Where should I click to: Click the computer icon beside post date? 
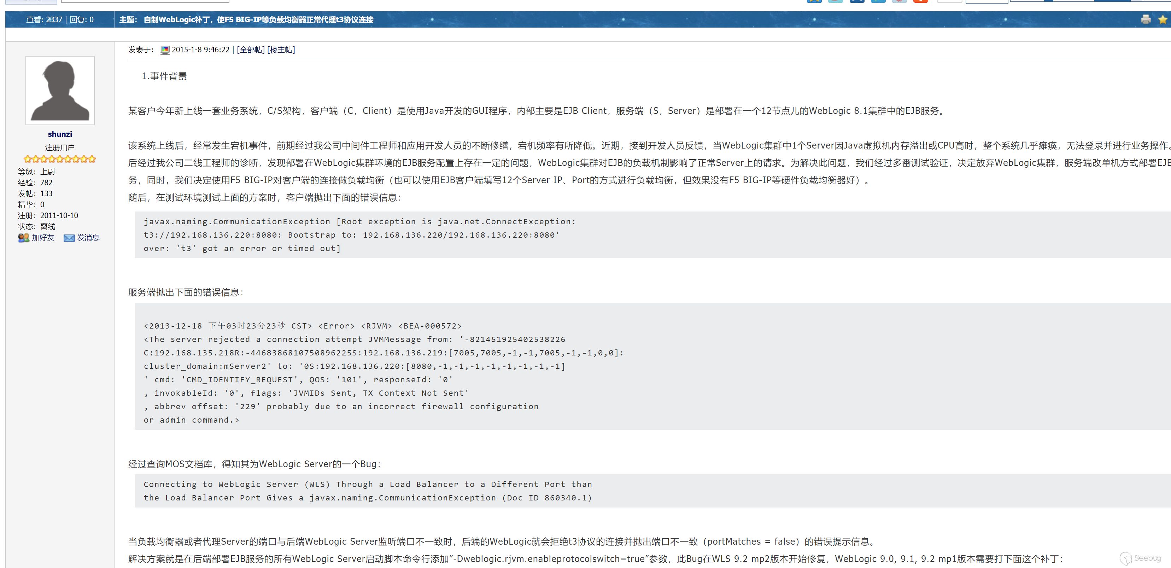click(x=165, y=50)
